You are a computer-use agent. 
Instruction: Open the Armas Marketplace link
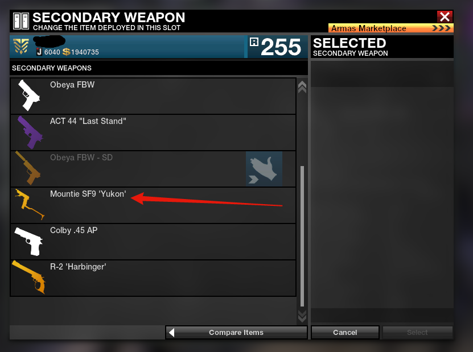[390, 28]
